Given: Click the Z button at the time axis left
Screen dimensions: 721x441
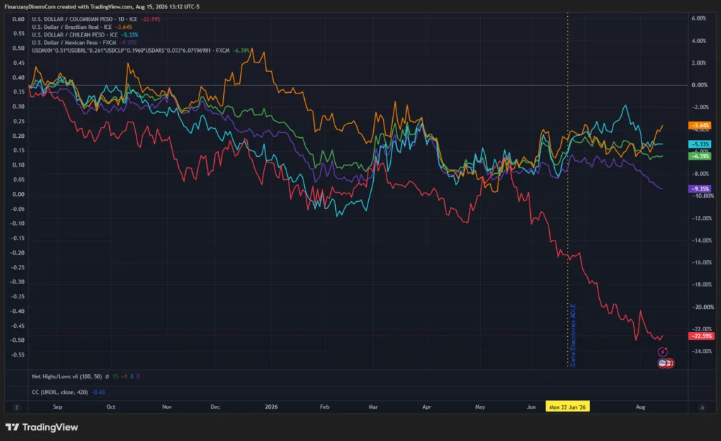Looking at the screenshot, I should tap(17, 407).
